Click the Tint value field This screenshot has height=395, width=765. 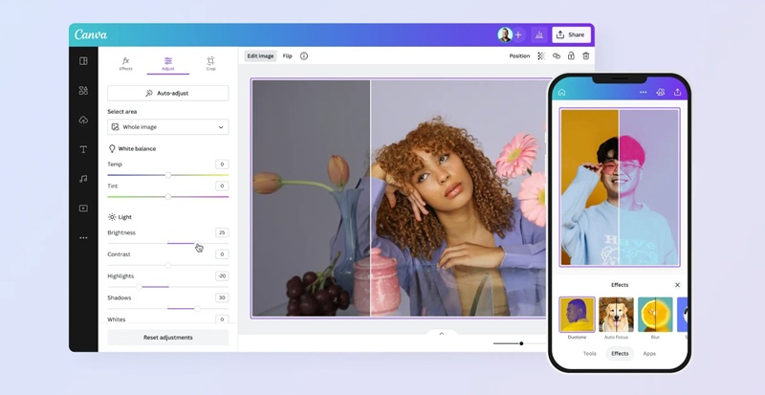222,187
